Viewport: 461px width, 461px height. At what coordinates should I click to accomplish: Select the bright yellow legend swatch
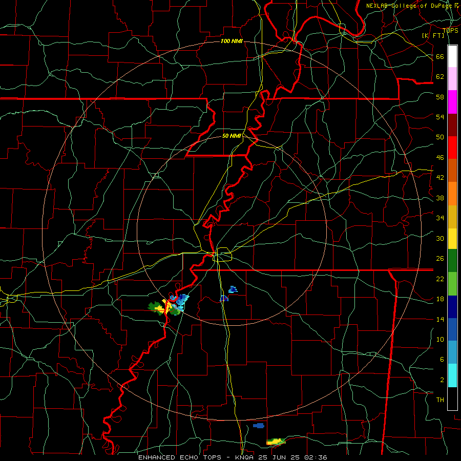[x=452, y=238]
